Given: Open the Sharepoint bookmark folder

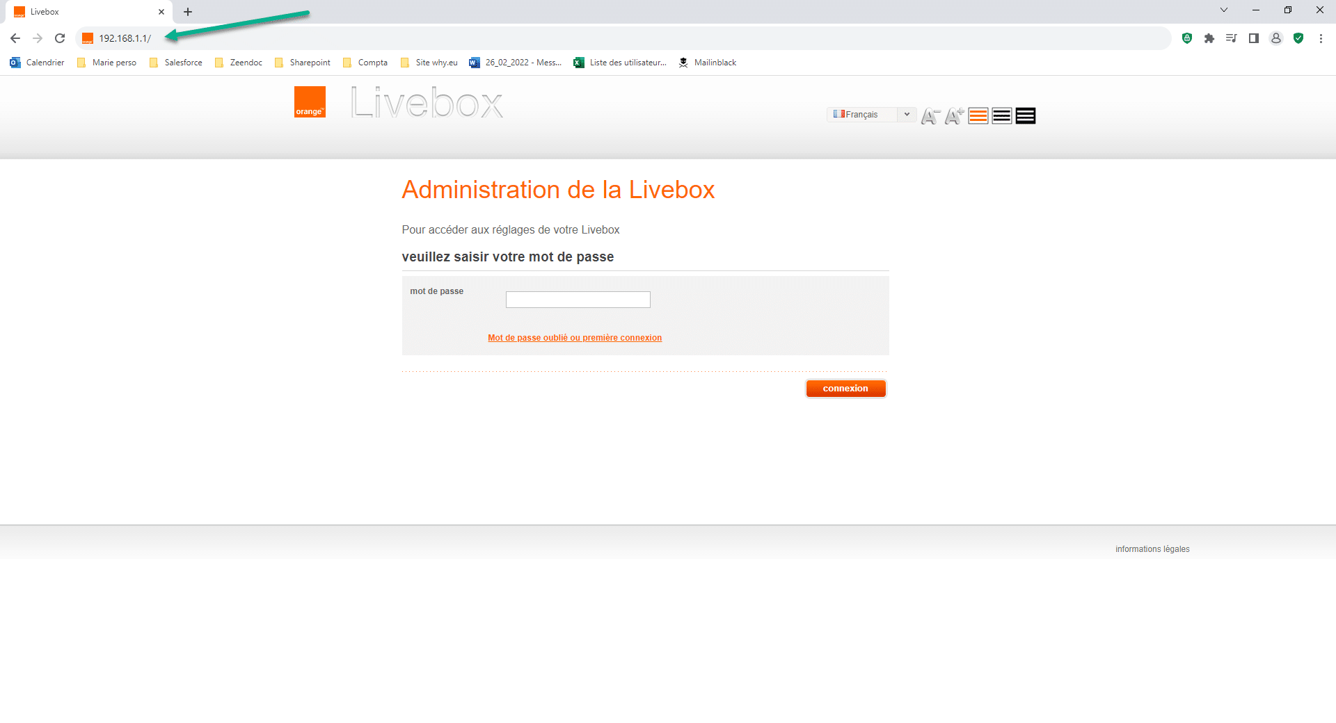Looking at the screenshot, I should tap(303, 63).
